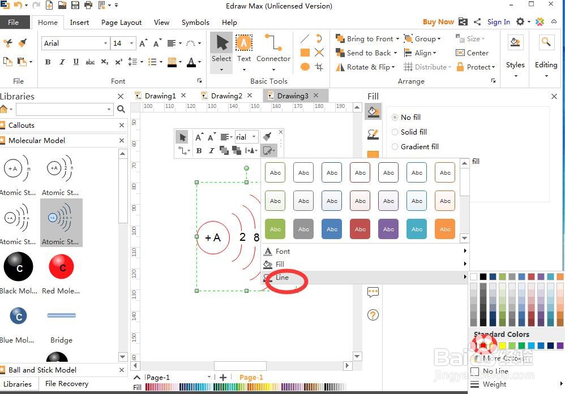Switch to the Insert ribbon tab
Viewport: 565px width, 394px height.
pyautogui.click(x=79, y=22)
